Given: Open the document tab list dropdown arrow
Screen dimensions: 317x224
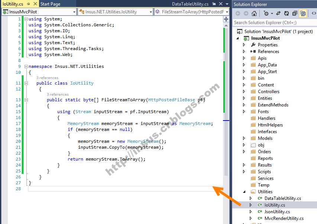Looking at the screenshot, I should click(227, 4).
